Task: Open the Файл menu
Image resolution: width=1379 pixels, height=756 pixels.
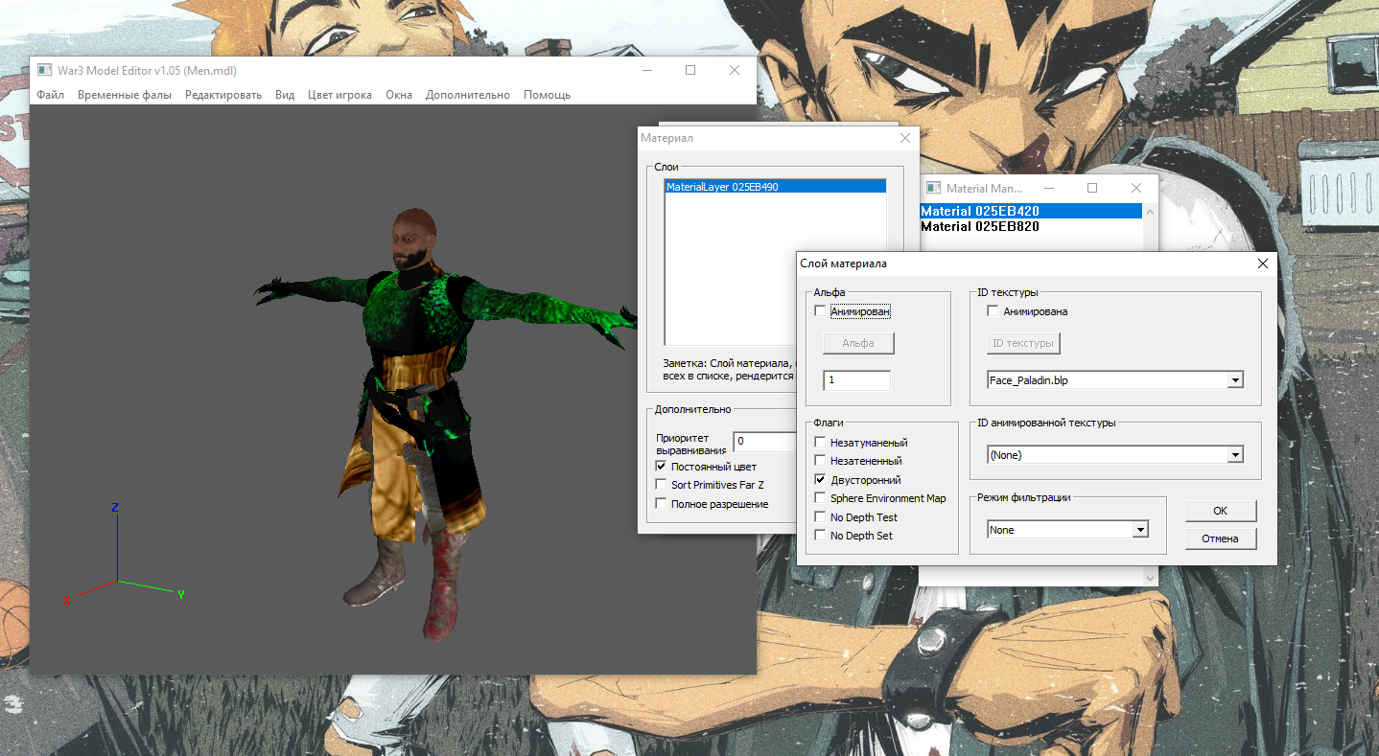Action: 51,95
